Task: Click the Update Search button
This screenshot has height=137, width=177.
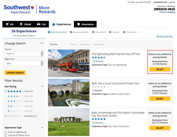Action: tap(15, 73)
